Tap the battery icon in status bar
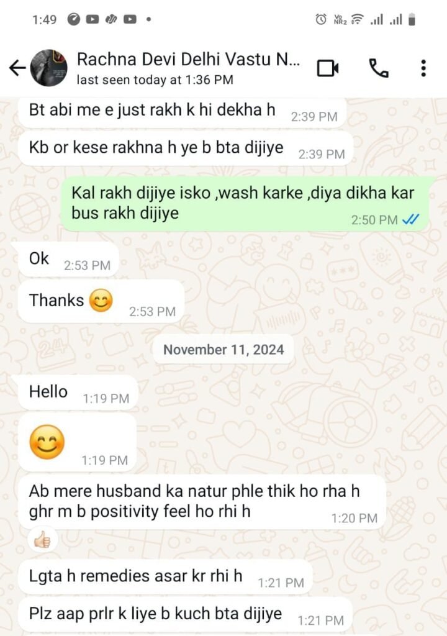Screen dimensions: 447x636 412,19
